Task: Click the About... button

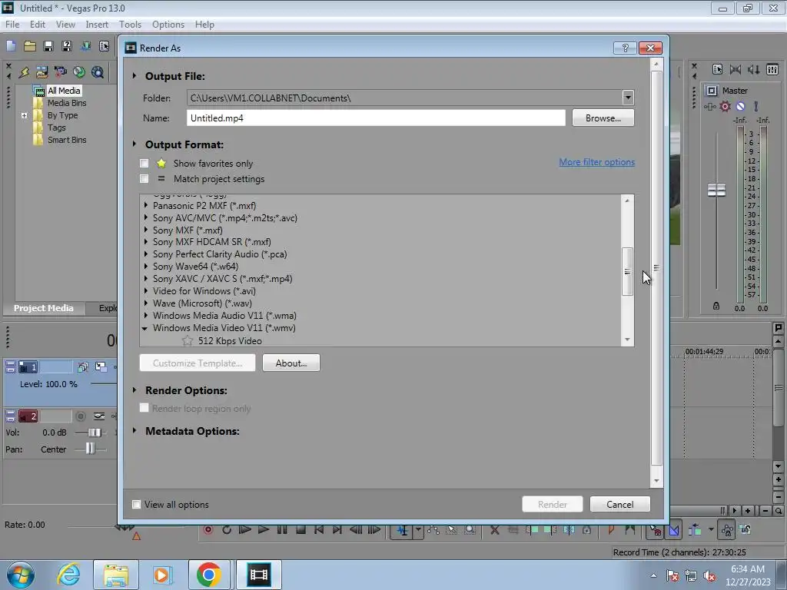Action: point(291,363)
